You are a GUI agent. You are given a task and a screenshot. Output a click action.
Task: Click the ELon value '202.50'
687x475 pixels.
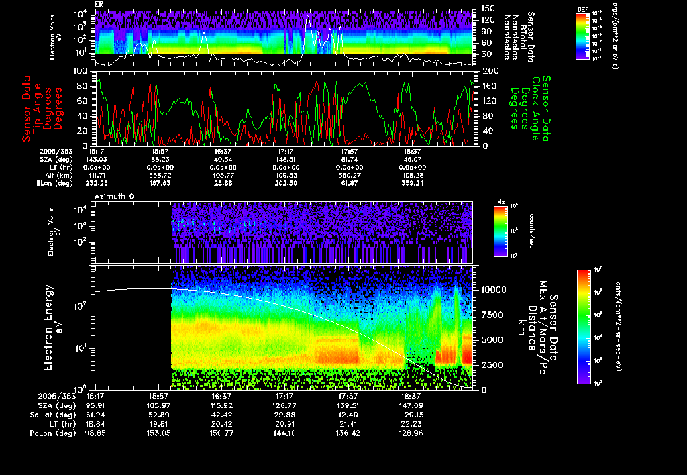(286, 184)
